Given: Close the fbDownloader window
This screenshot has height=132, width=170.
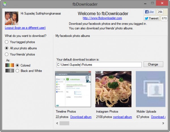Looking at the screenshot, I should point(162,3).
